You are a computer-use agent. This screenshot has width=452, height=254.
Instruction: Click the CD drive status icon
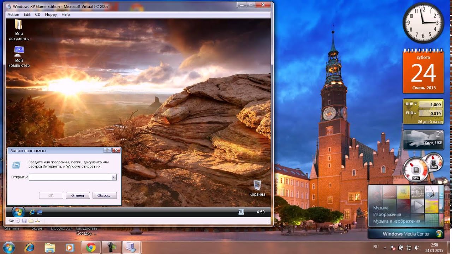[18, 220]
